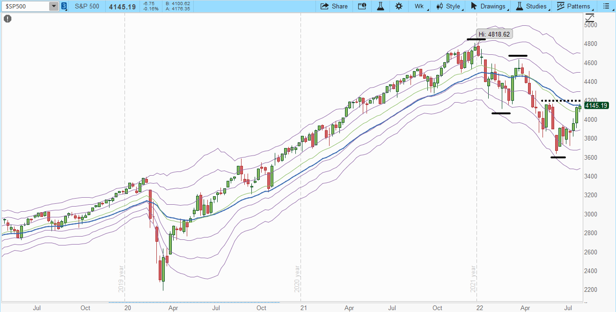Open chart settings gear icon

tap(399, 6)
